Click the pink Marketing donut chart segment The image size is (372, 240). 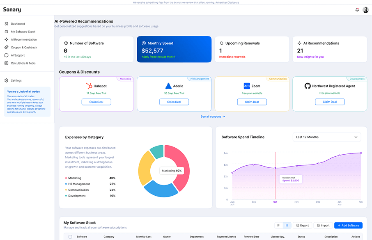tap(182, 160)
